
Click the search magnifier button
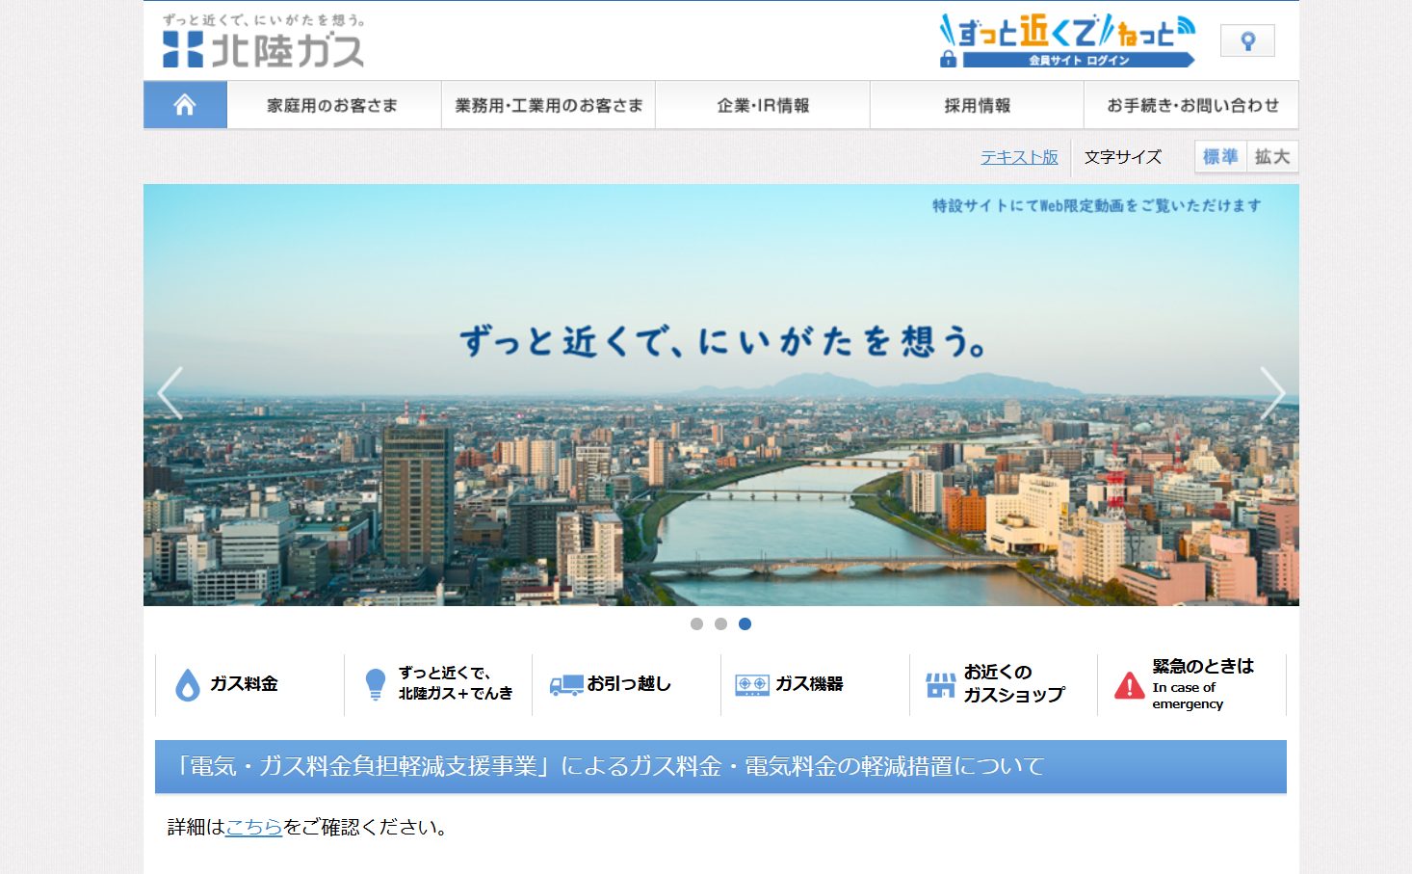(x=1247, y=40)
